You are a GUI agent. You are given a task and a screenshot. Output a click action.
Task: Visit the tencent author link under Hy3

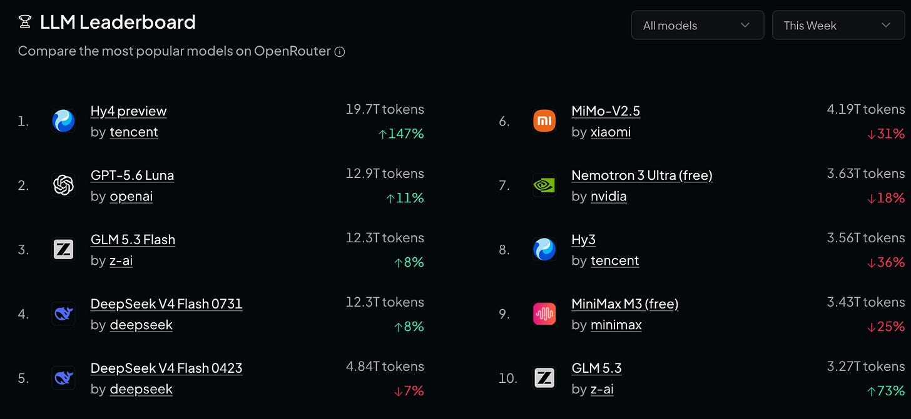(x=615, y=260)
